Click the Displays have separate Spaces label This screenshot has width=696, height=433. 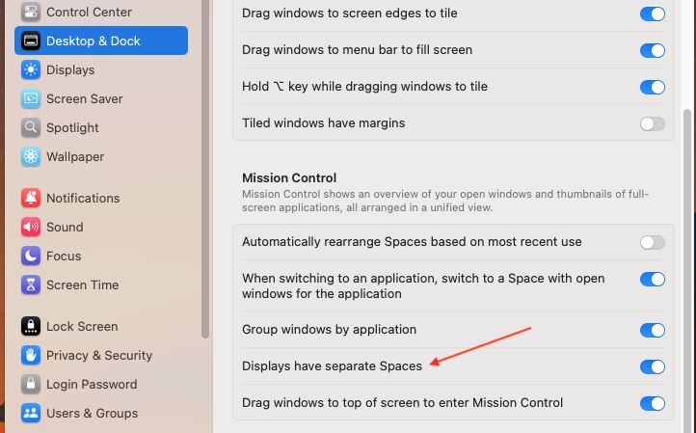click(332, 366)
